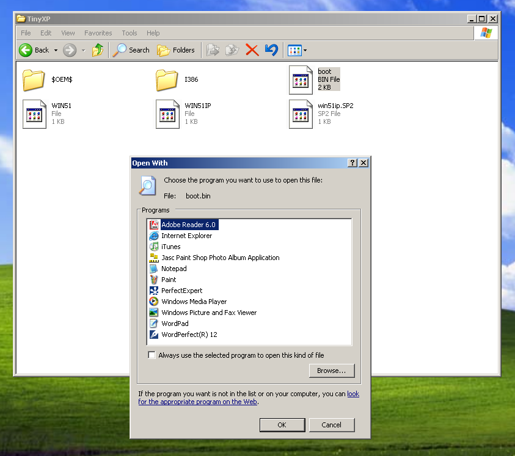Screen dimensions: 515x456
Task: Click the 'Notepad' program name text
Action: click(x=173, y=269)
